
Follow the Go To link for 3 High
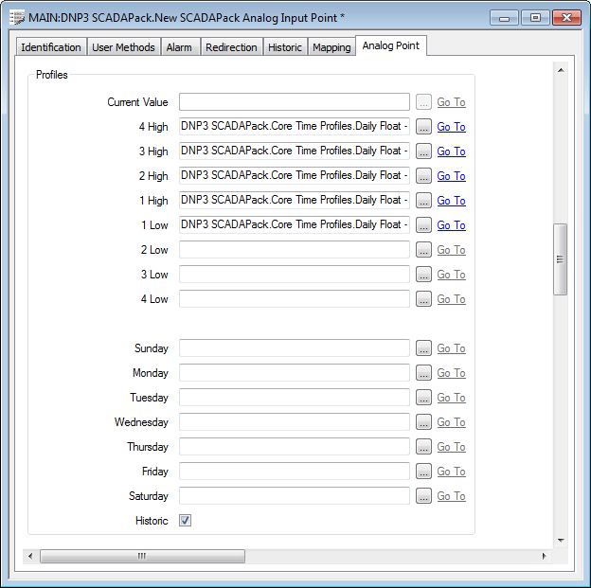tap(451, 151)
